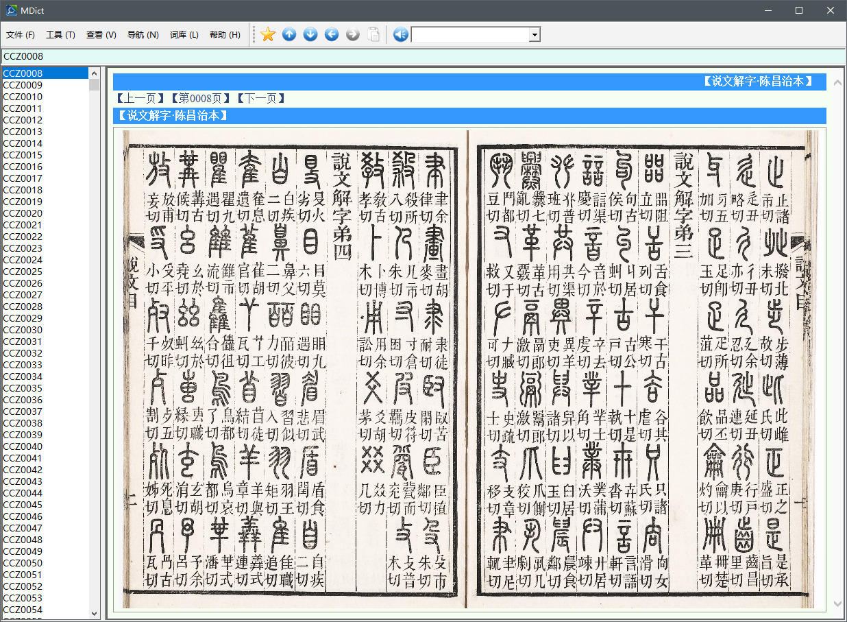Select entry CCZ0009 in the list
Viewport: 847px width, 622px height.
pyautogui.click(x=45, y=85)
